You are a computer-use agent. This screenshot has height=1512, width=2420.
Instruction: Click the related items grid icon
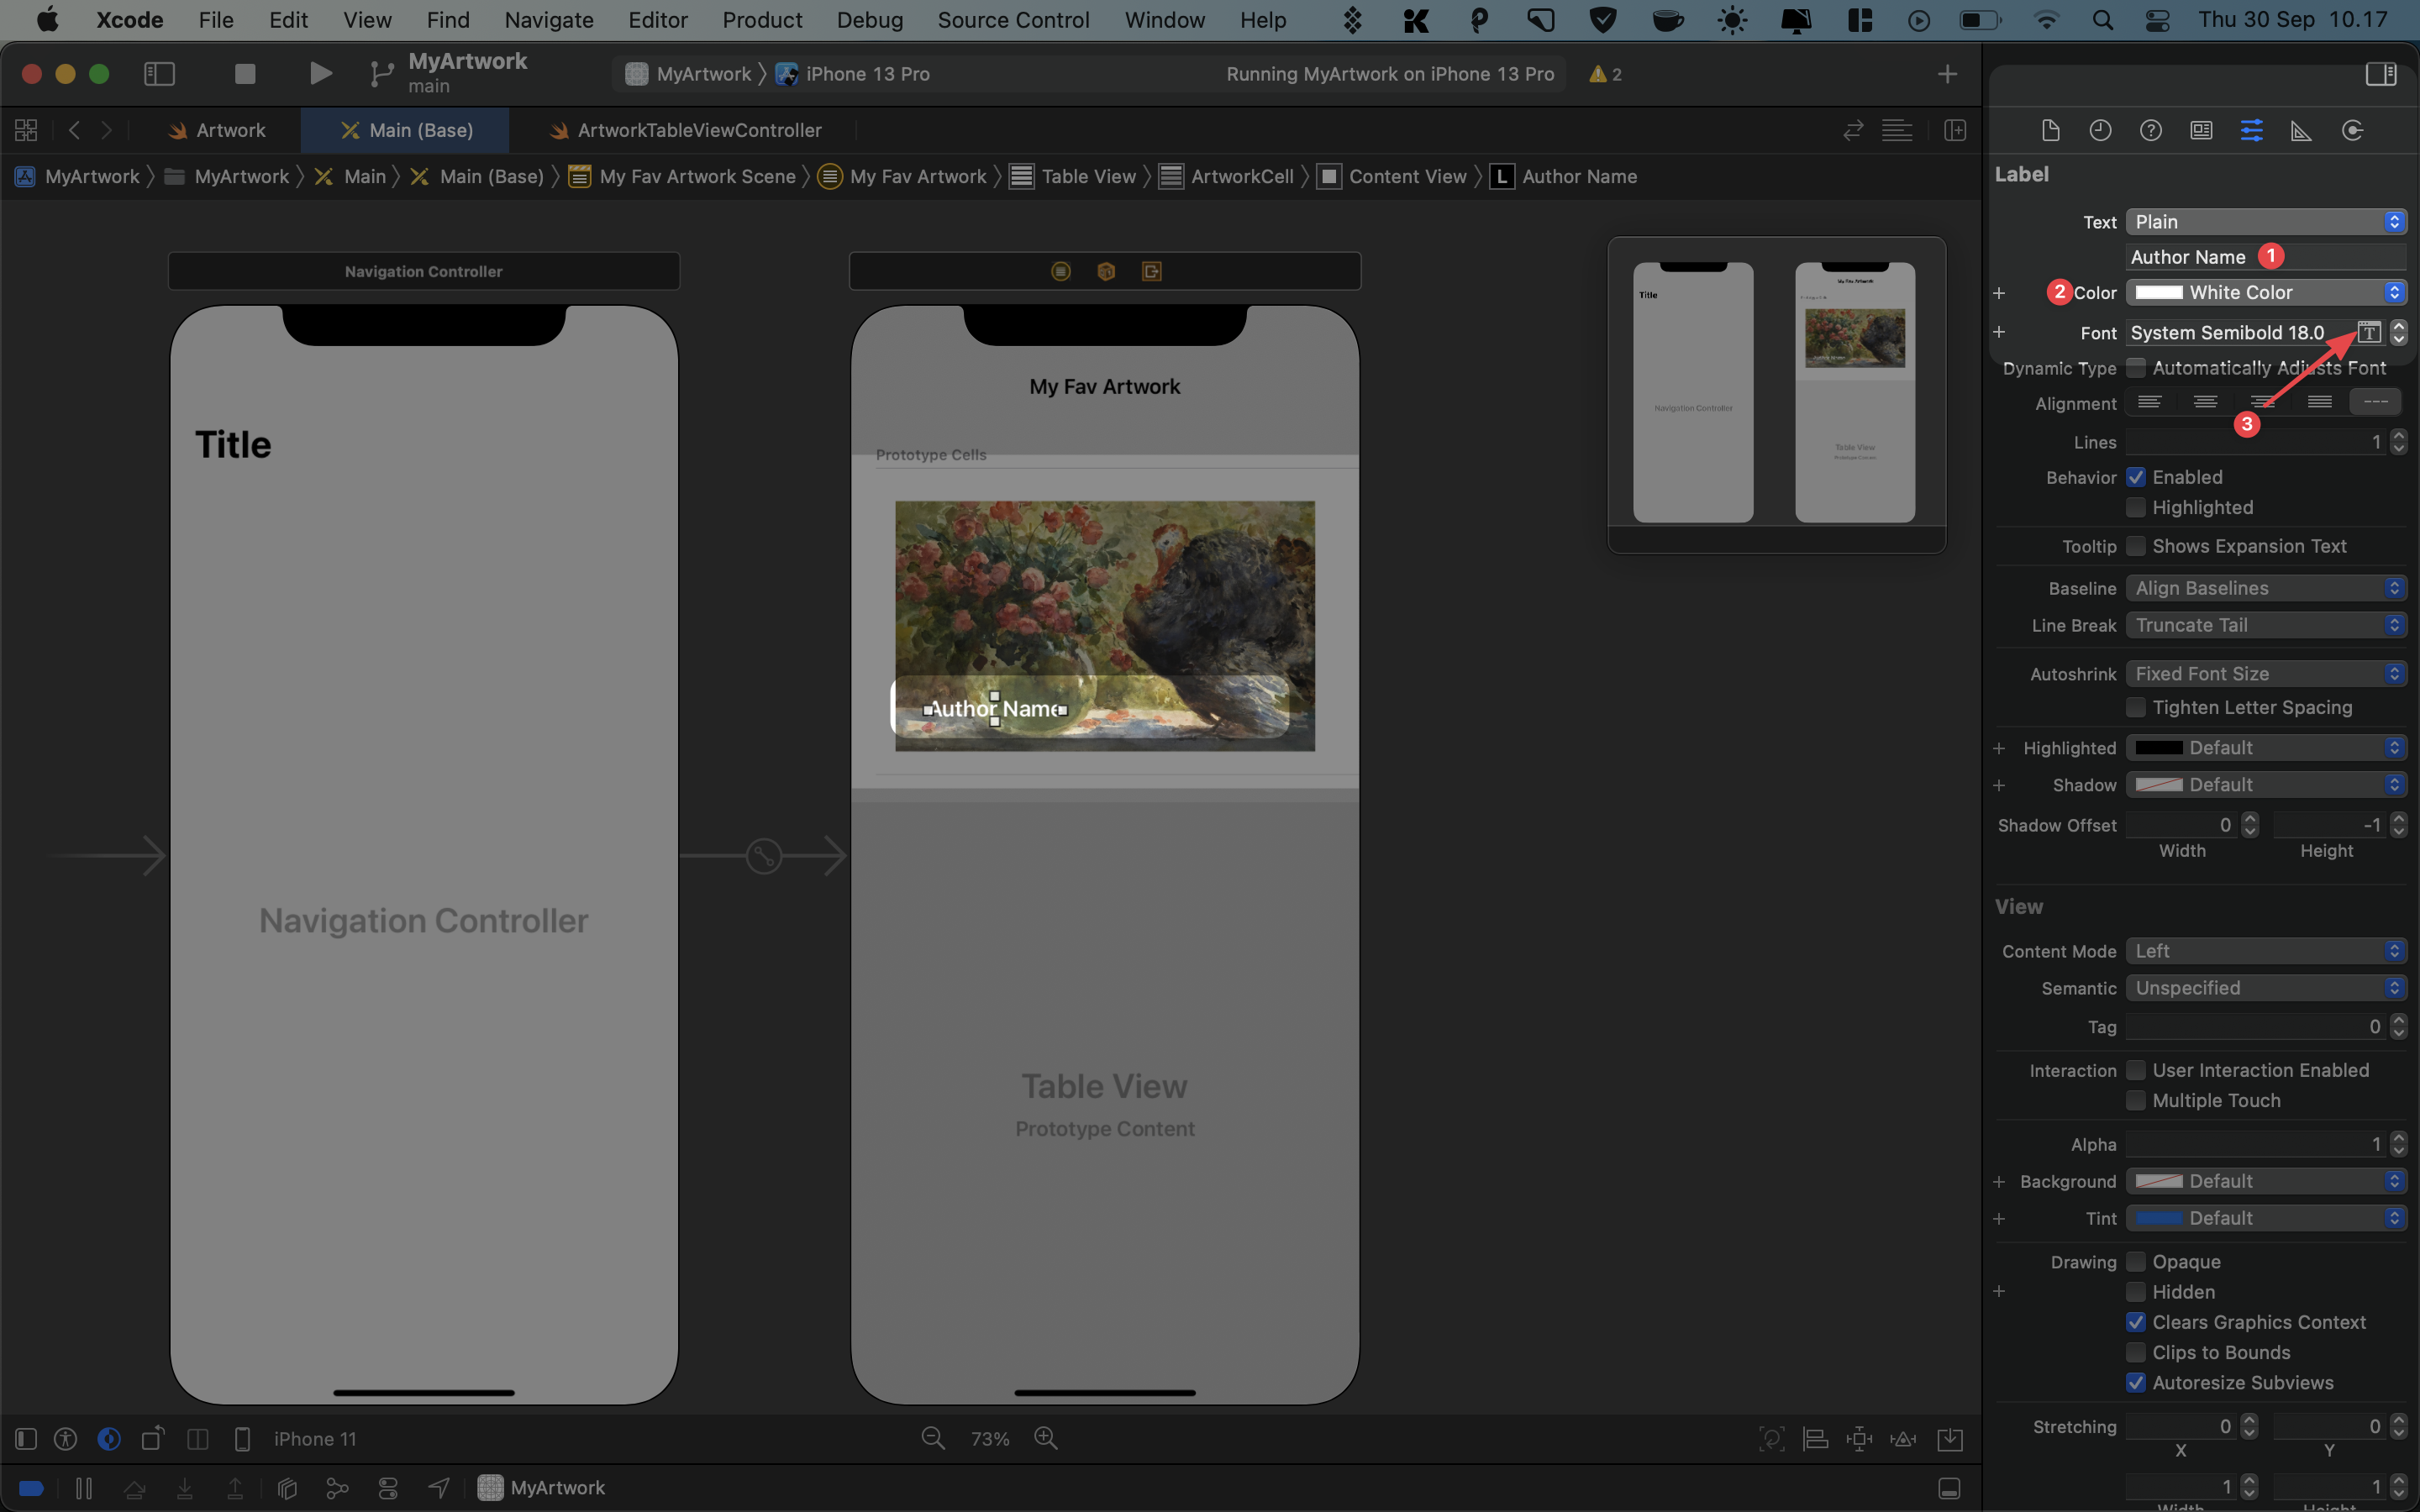tap(26, 130)
